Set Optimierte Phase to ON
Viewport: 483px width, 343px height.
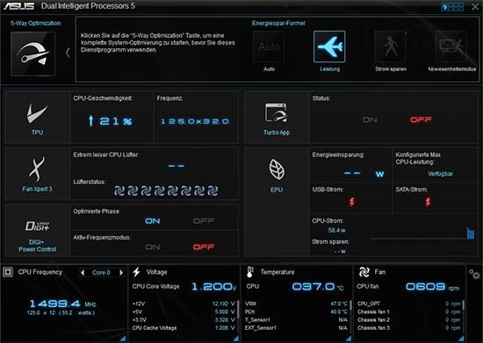click(x=153, y=221)
